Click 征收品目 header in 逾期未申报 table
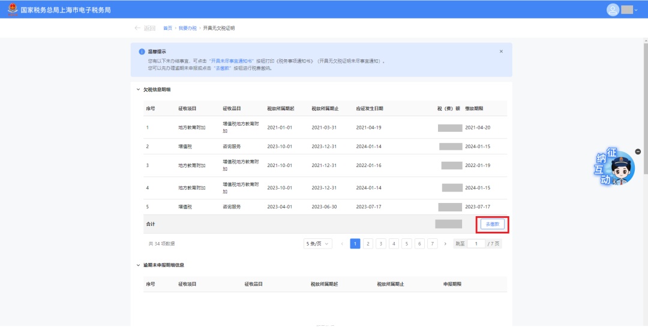Screen dimensions: 648x327 254,284
